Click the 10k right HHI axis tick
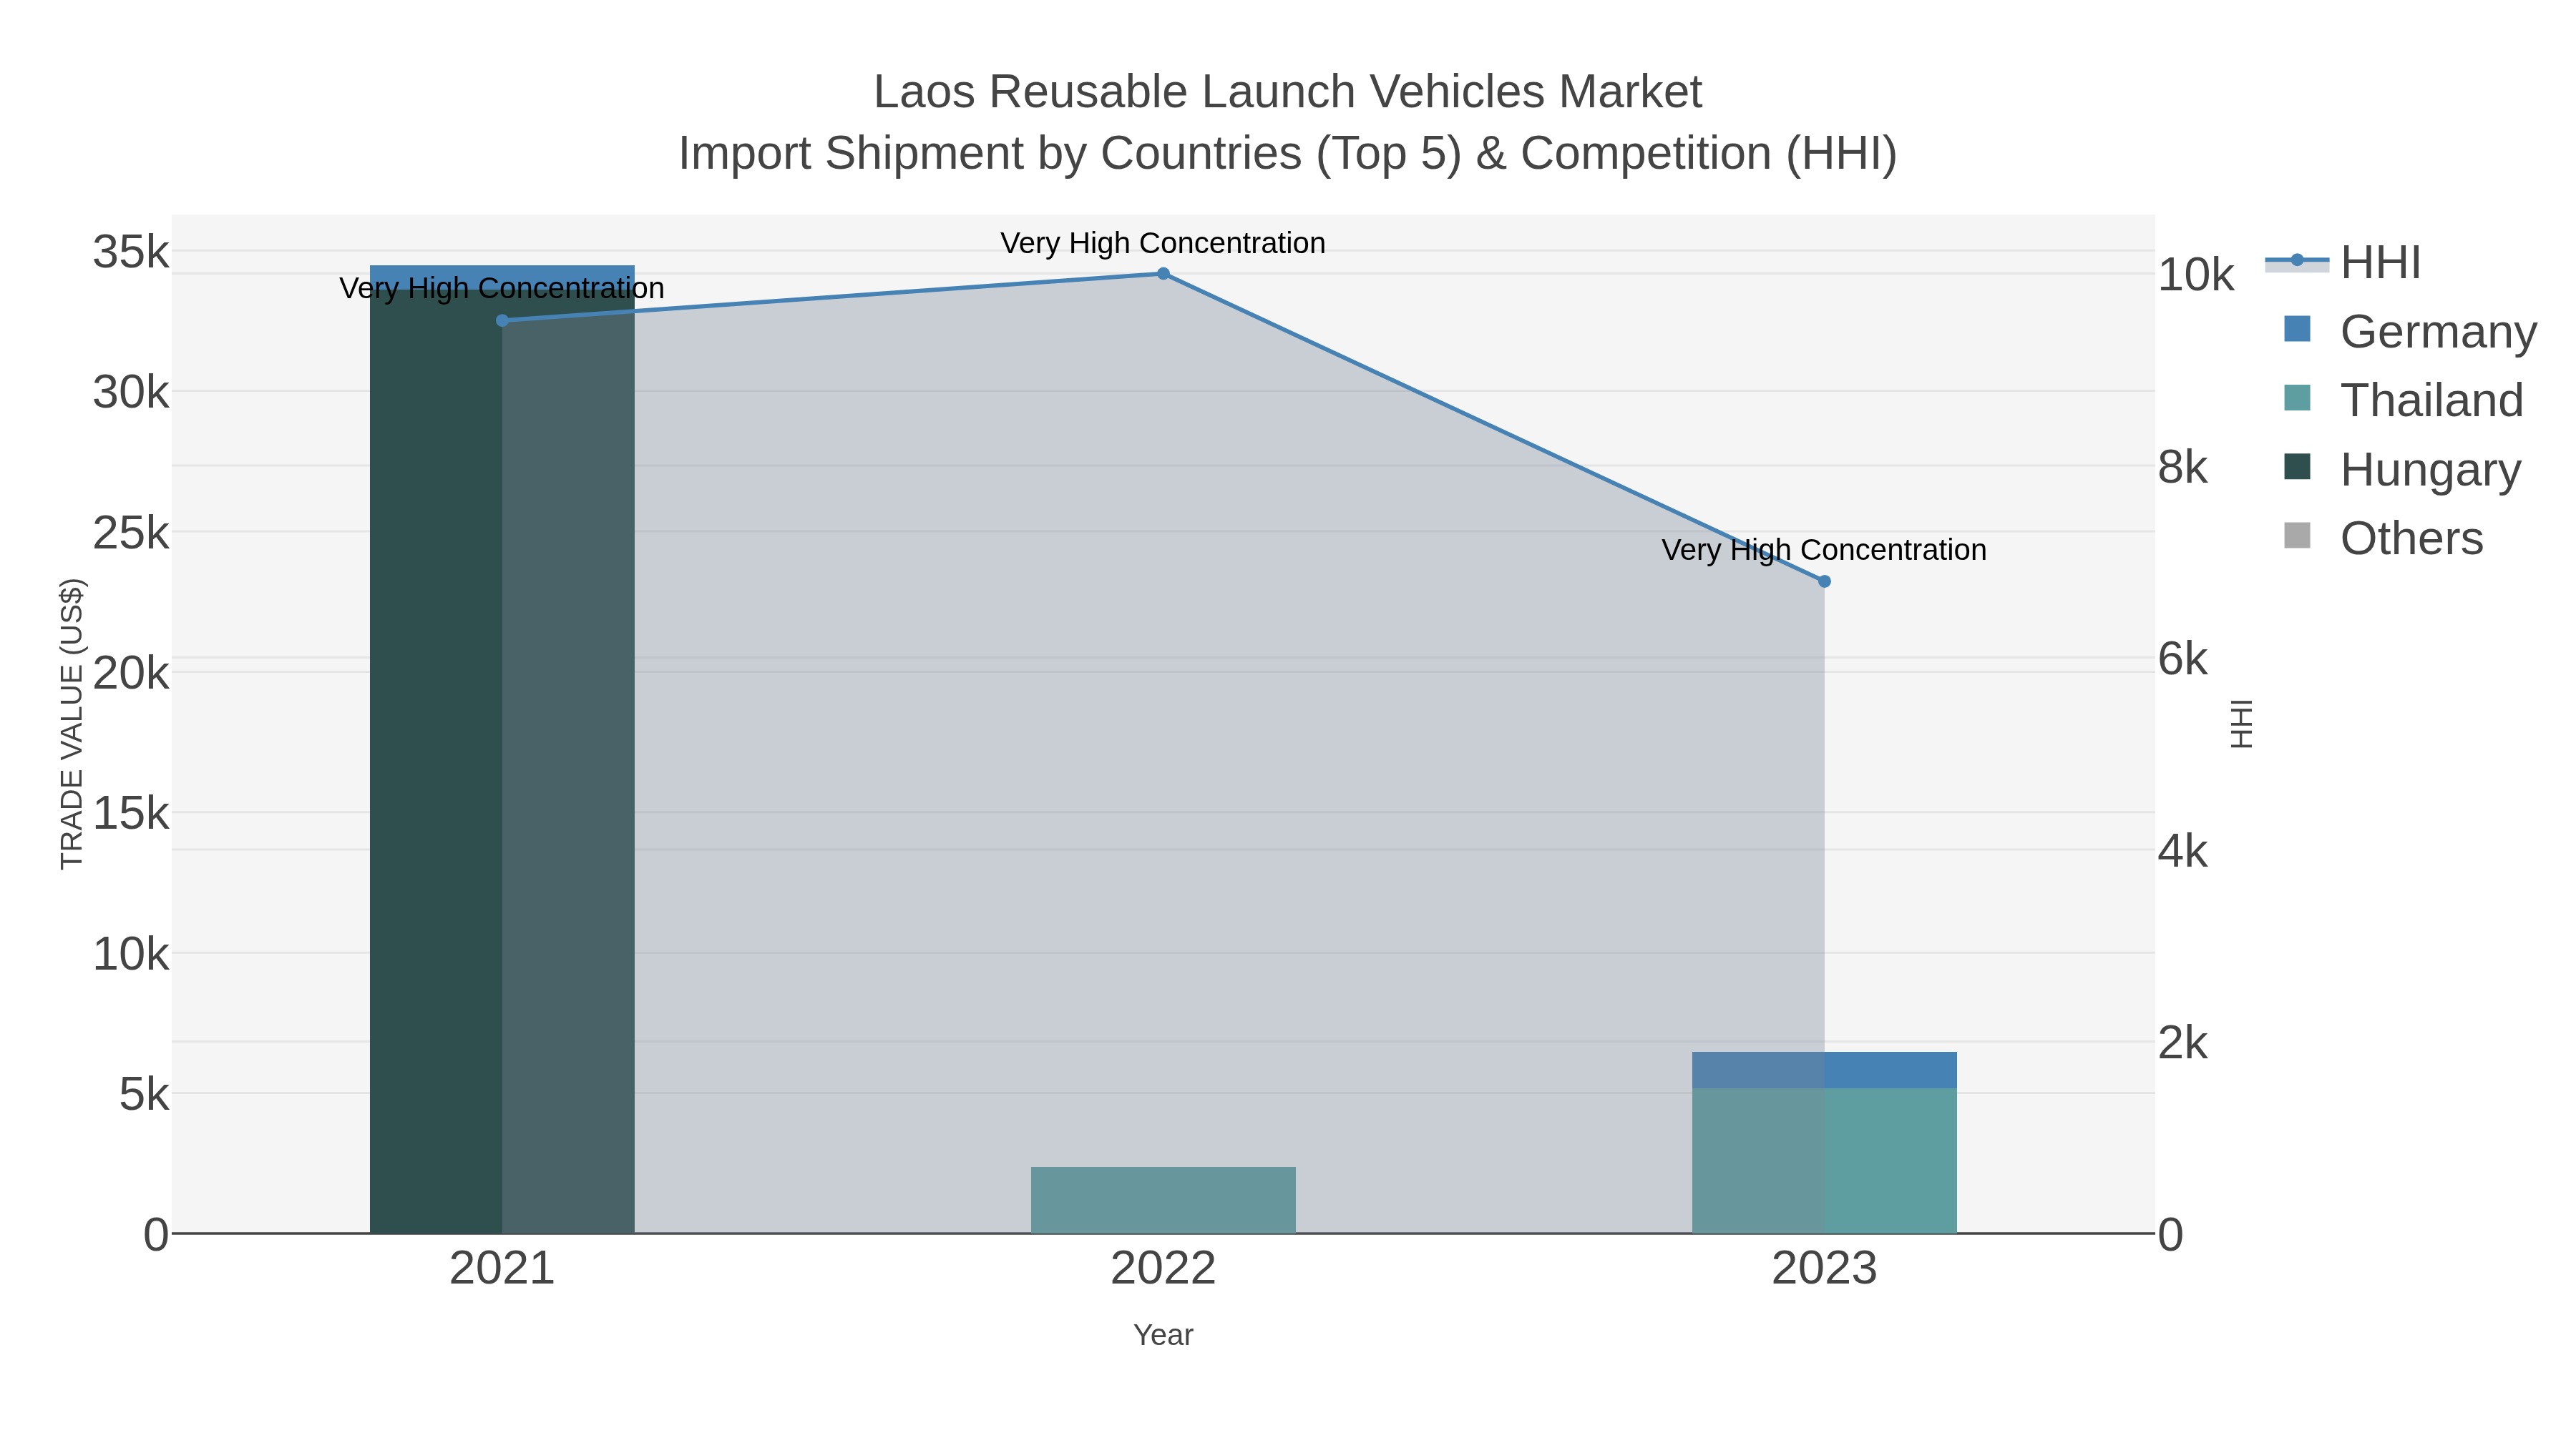 coord(2195,275)
